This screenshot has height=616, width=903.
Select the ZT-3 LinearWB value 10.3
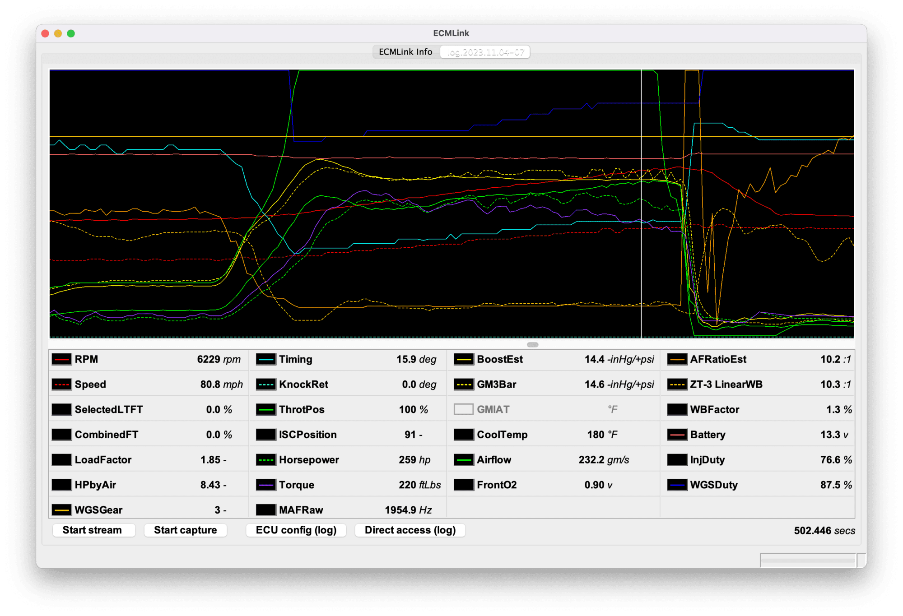(830, 384)
